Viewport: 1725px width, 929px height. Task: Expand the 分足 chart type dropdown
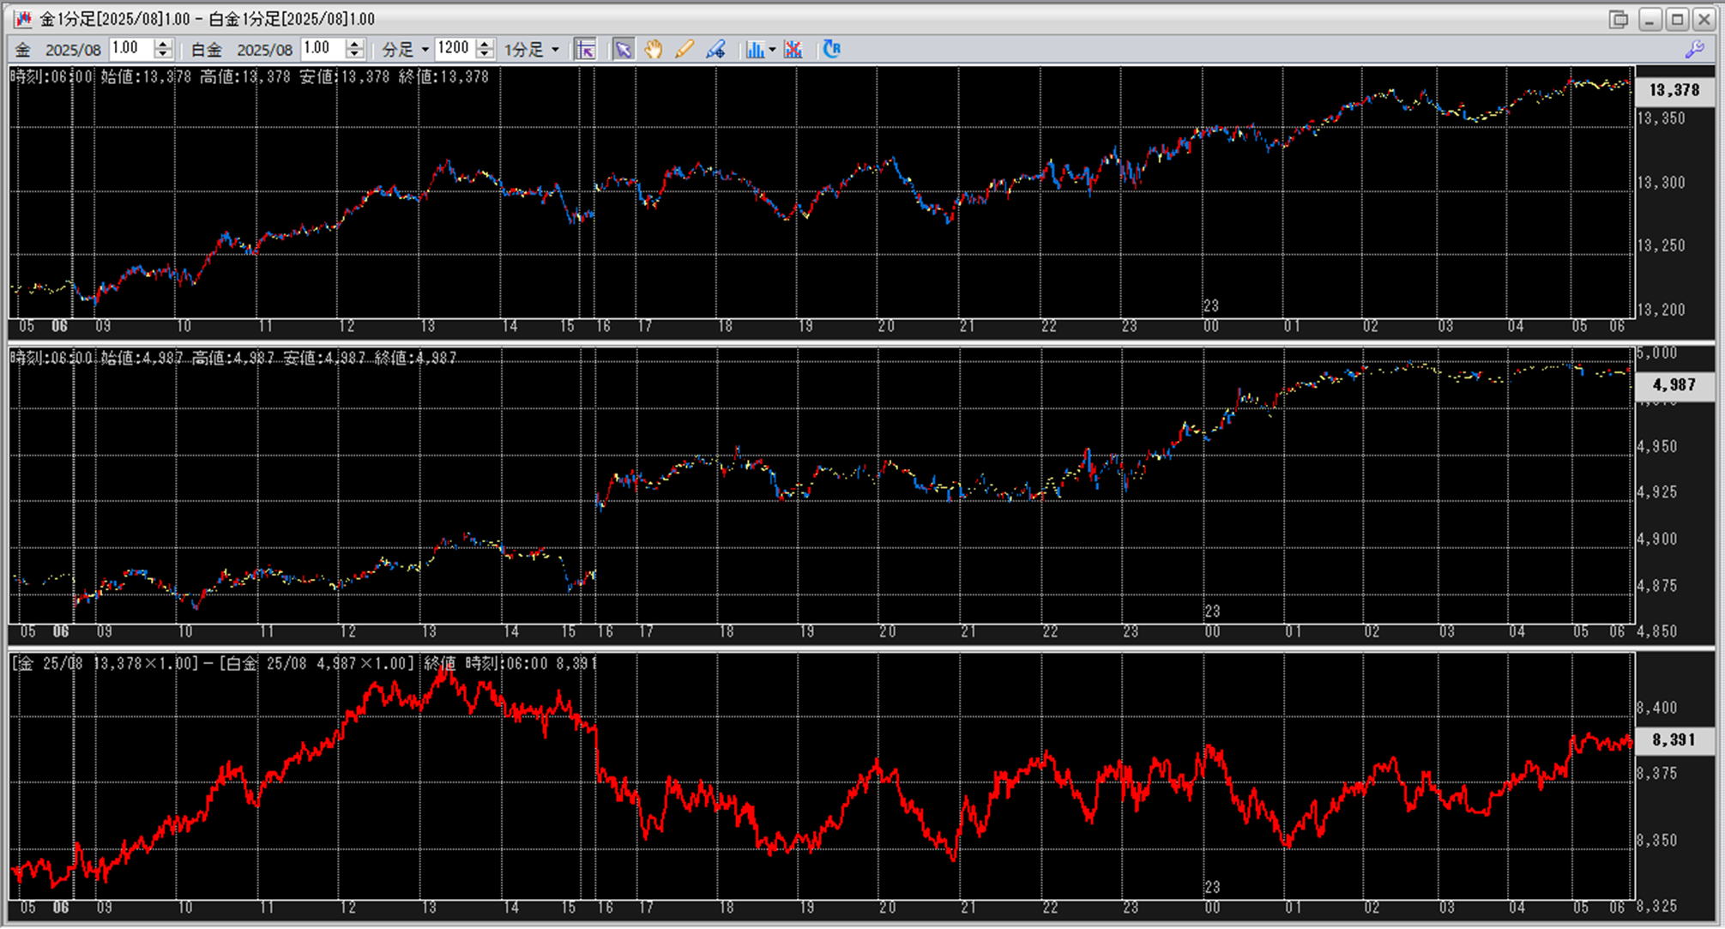pos(425,50)
